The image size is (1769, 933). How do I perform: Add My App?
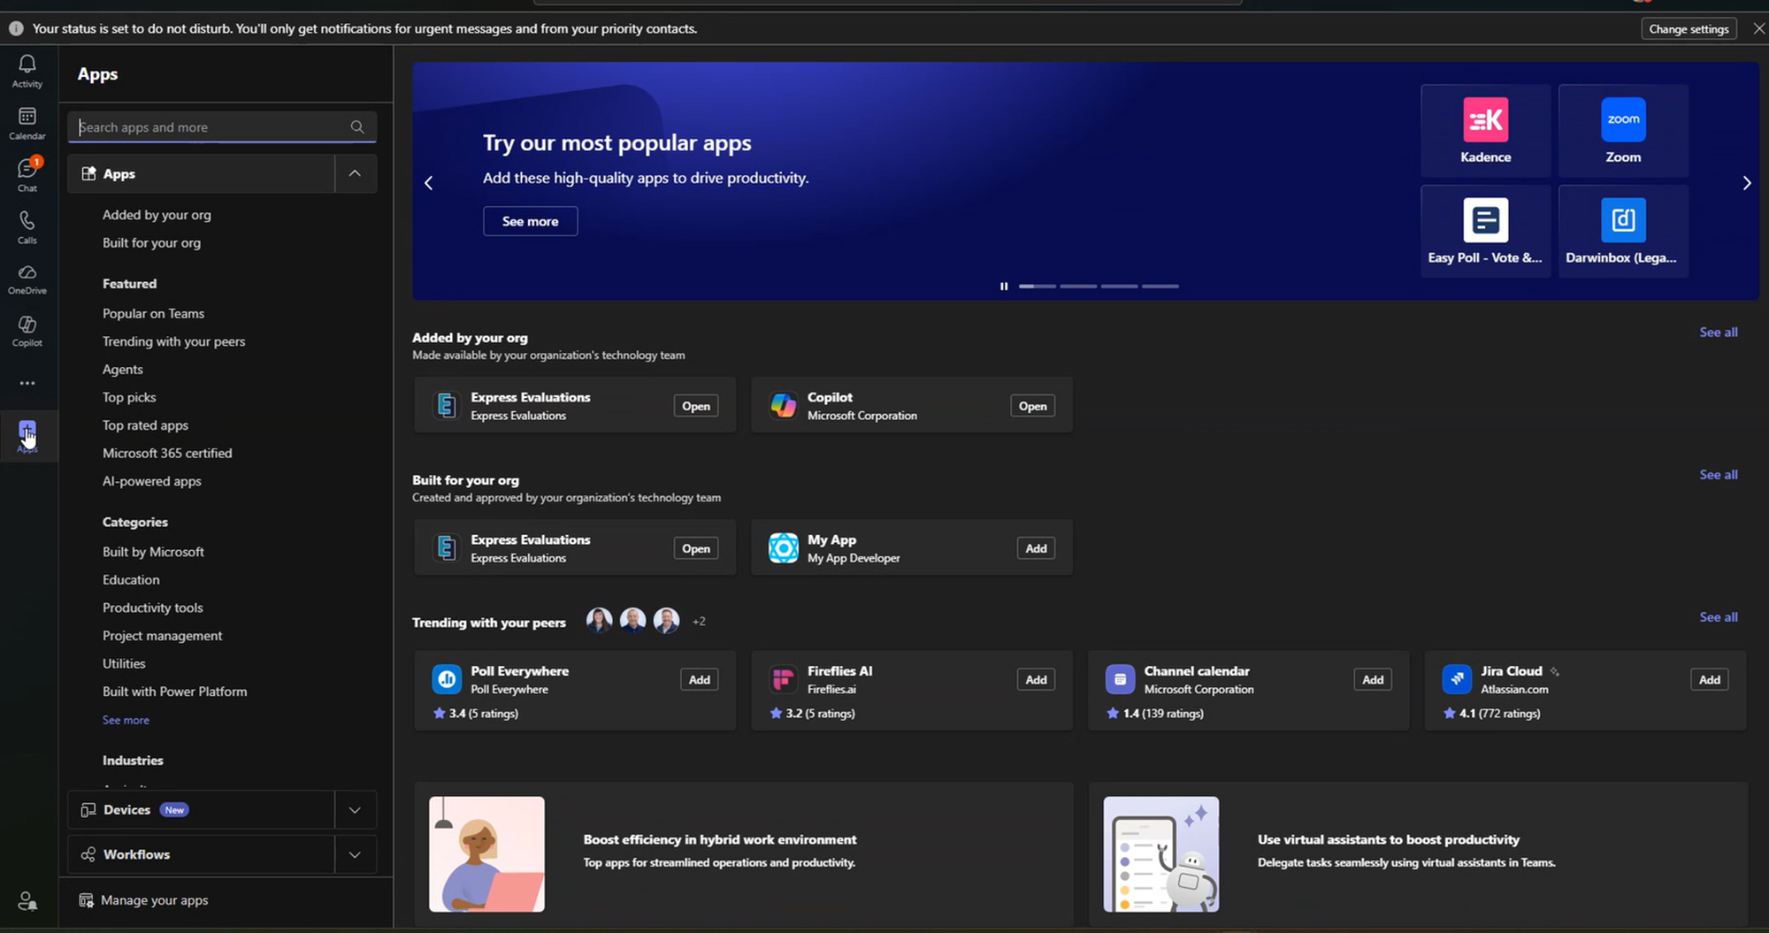(x=1036, y=548)
